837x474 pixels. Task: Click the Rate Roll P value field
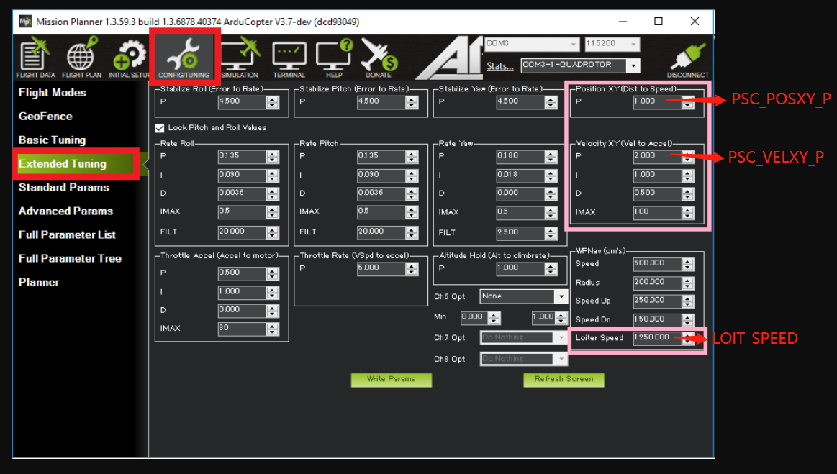coord(242,156)
